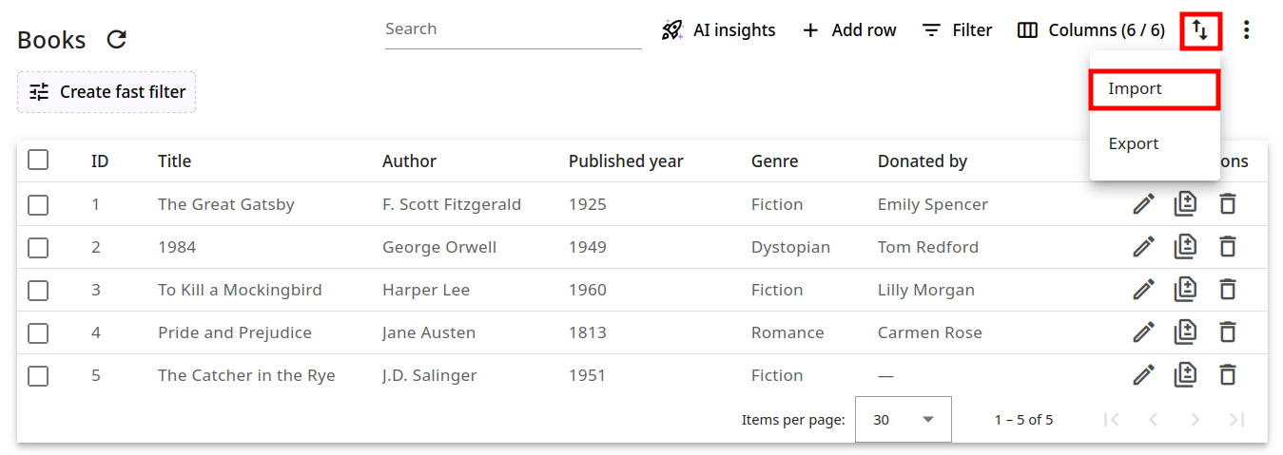
Task: Click the refresh icon next to Books
Action: 116,40
